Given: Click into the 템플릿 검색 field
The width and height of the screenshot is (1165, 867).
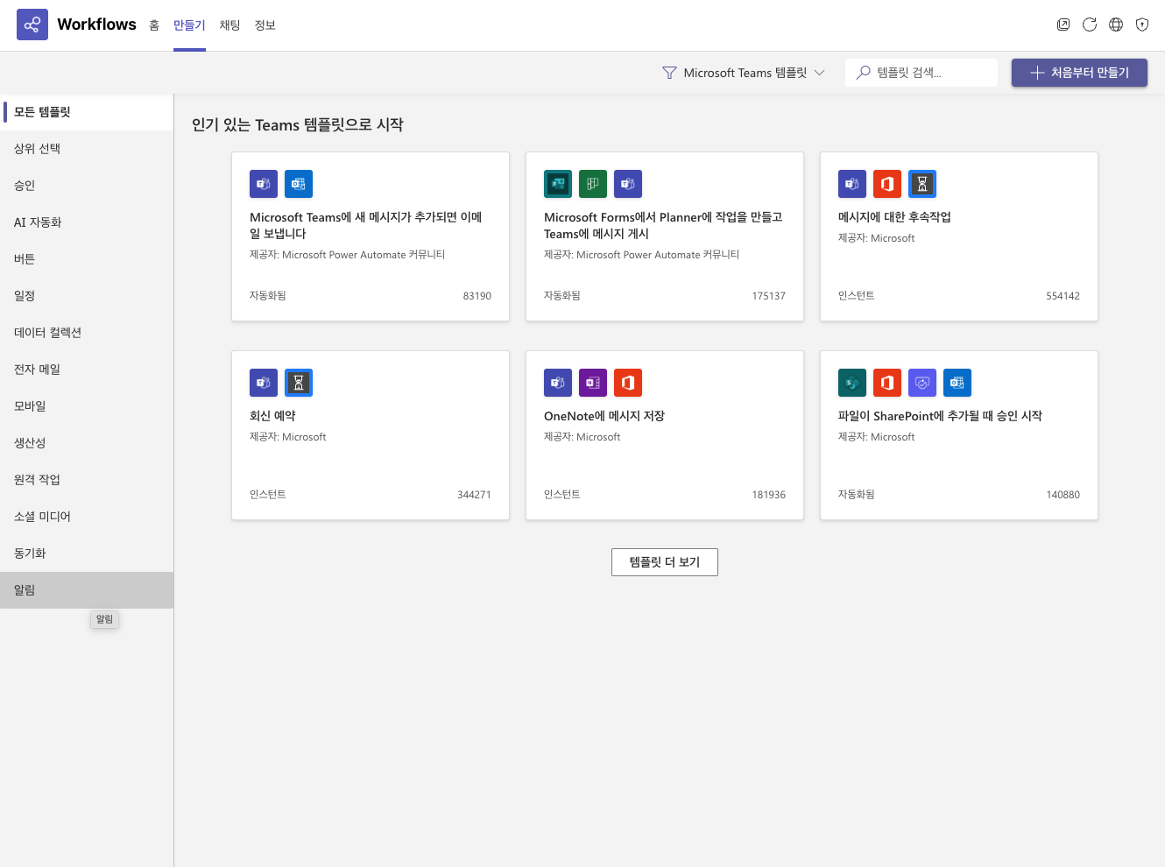Looking at the screenshot, I should pyautogui.click(x=921, y=73).
